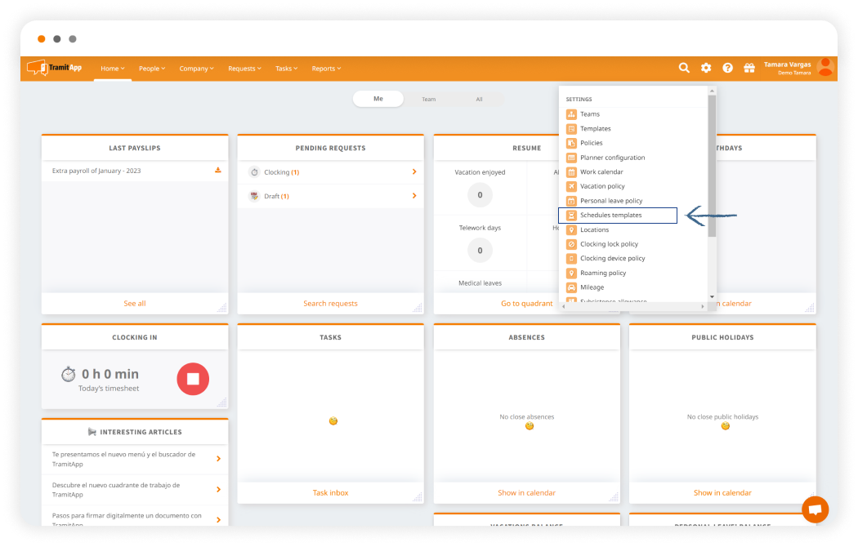This screenshot has width=858, height=547.
Task: Click the gift icon near the profile
Action: tap(749, 68)
